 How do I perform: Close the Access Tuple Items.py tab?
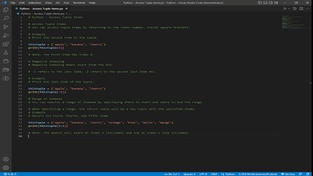click(x=67, y=9)
